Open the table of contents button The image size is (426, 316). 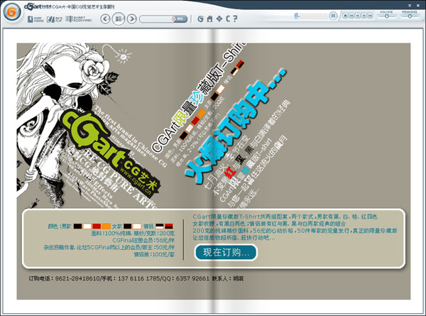119,18
